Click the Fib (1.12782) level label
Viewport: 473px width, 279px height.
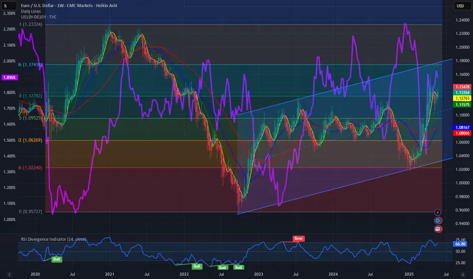[x=30, y=96]
